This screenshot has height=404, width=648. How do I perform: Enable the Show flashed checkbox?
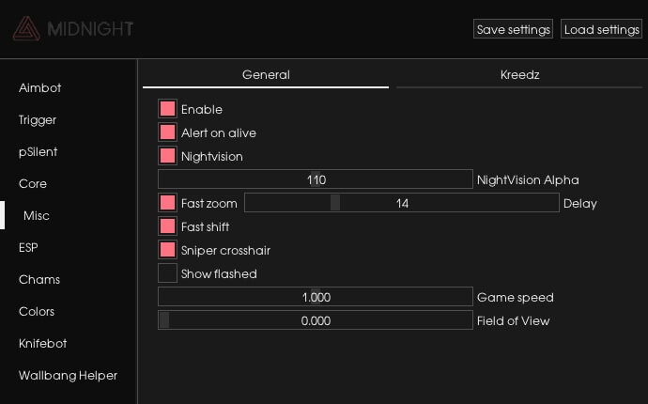pos(168,273)
